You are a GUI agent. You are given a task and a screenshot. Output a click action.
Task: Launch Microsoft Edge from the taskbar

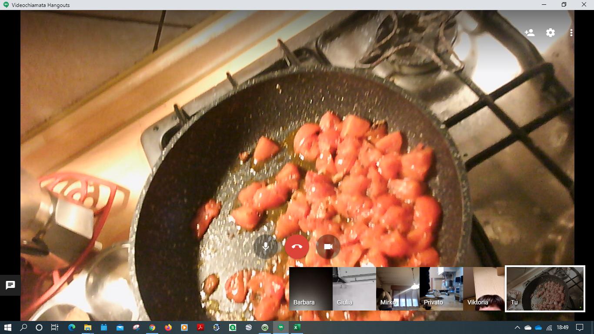point(72,327)
